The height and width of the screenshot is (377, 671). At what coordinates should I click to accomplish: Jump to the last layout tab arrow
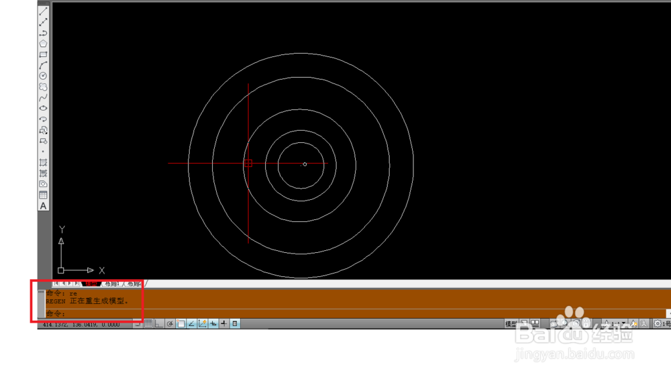[x=77, y=283]
